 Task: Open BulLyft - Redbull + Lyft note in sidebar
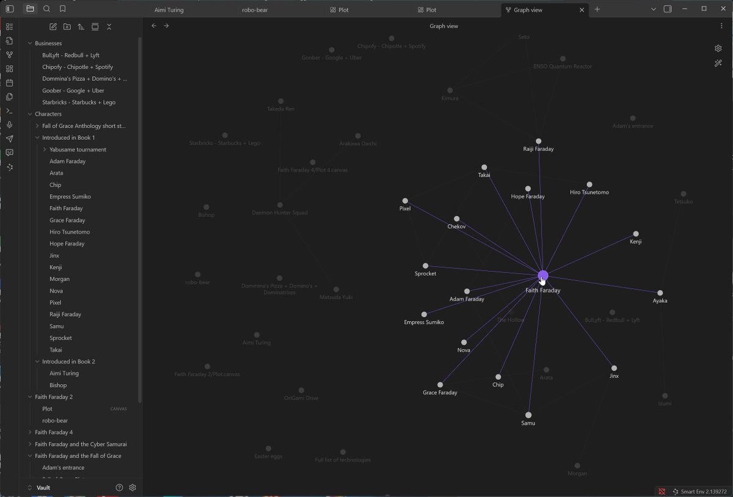click(70, 55)
